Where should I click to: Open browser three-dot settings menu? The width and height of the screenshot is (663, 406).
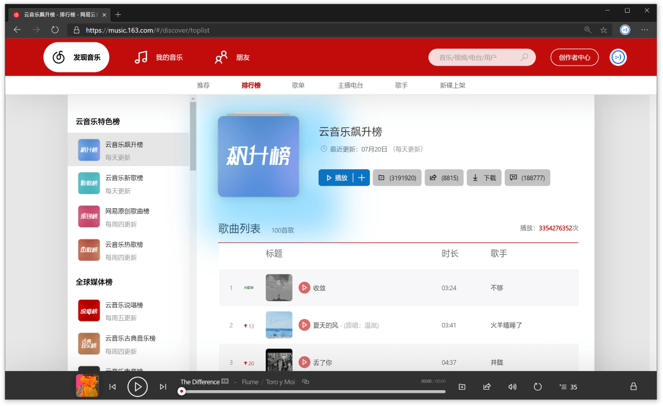tap(644, 30)
